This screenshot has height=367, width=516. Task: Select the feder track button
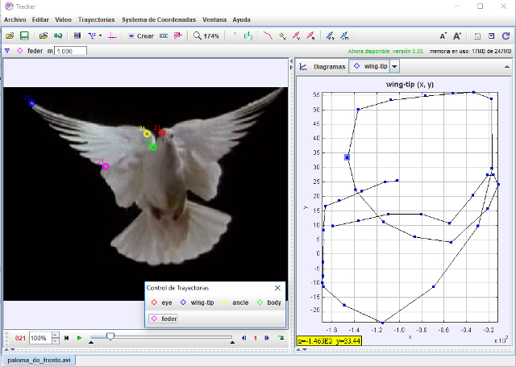click(164, 319)
